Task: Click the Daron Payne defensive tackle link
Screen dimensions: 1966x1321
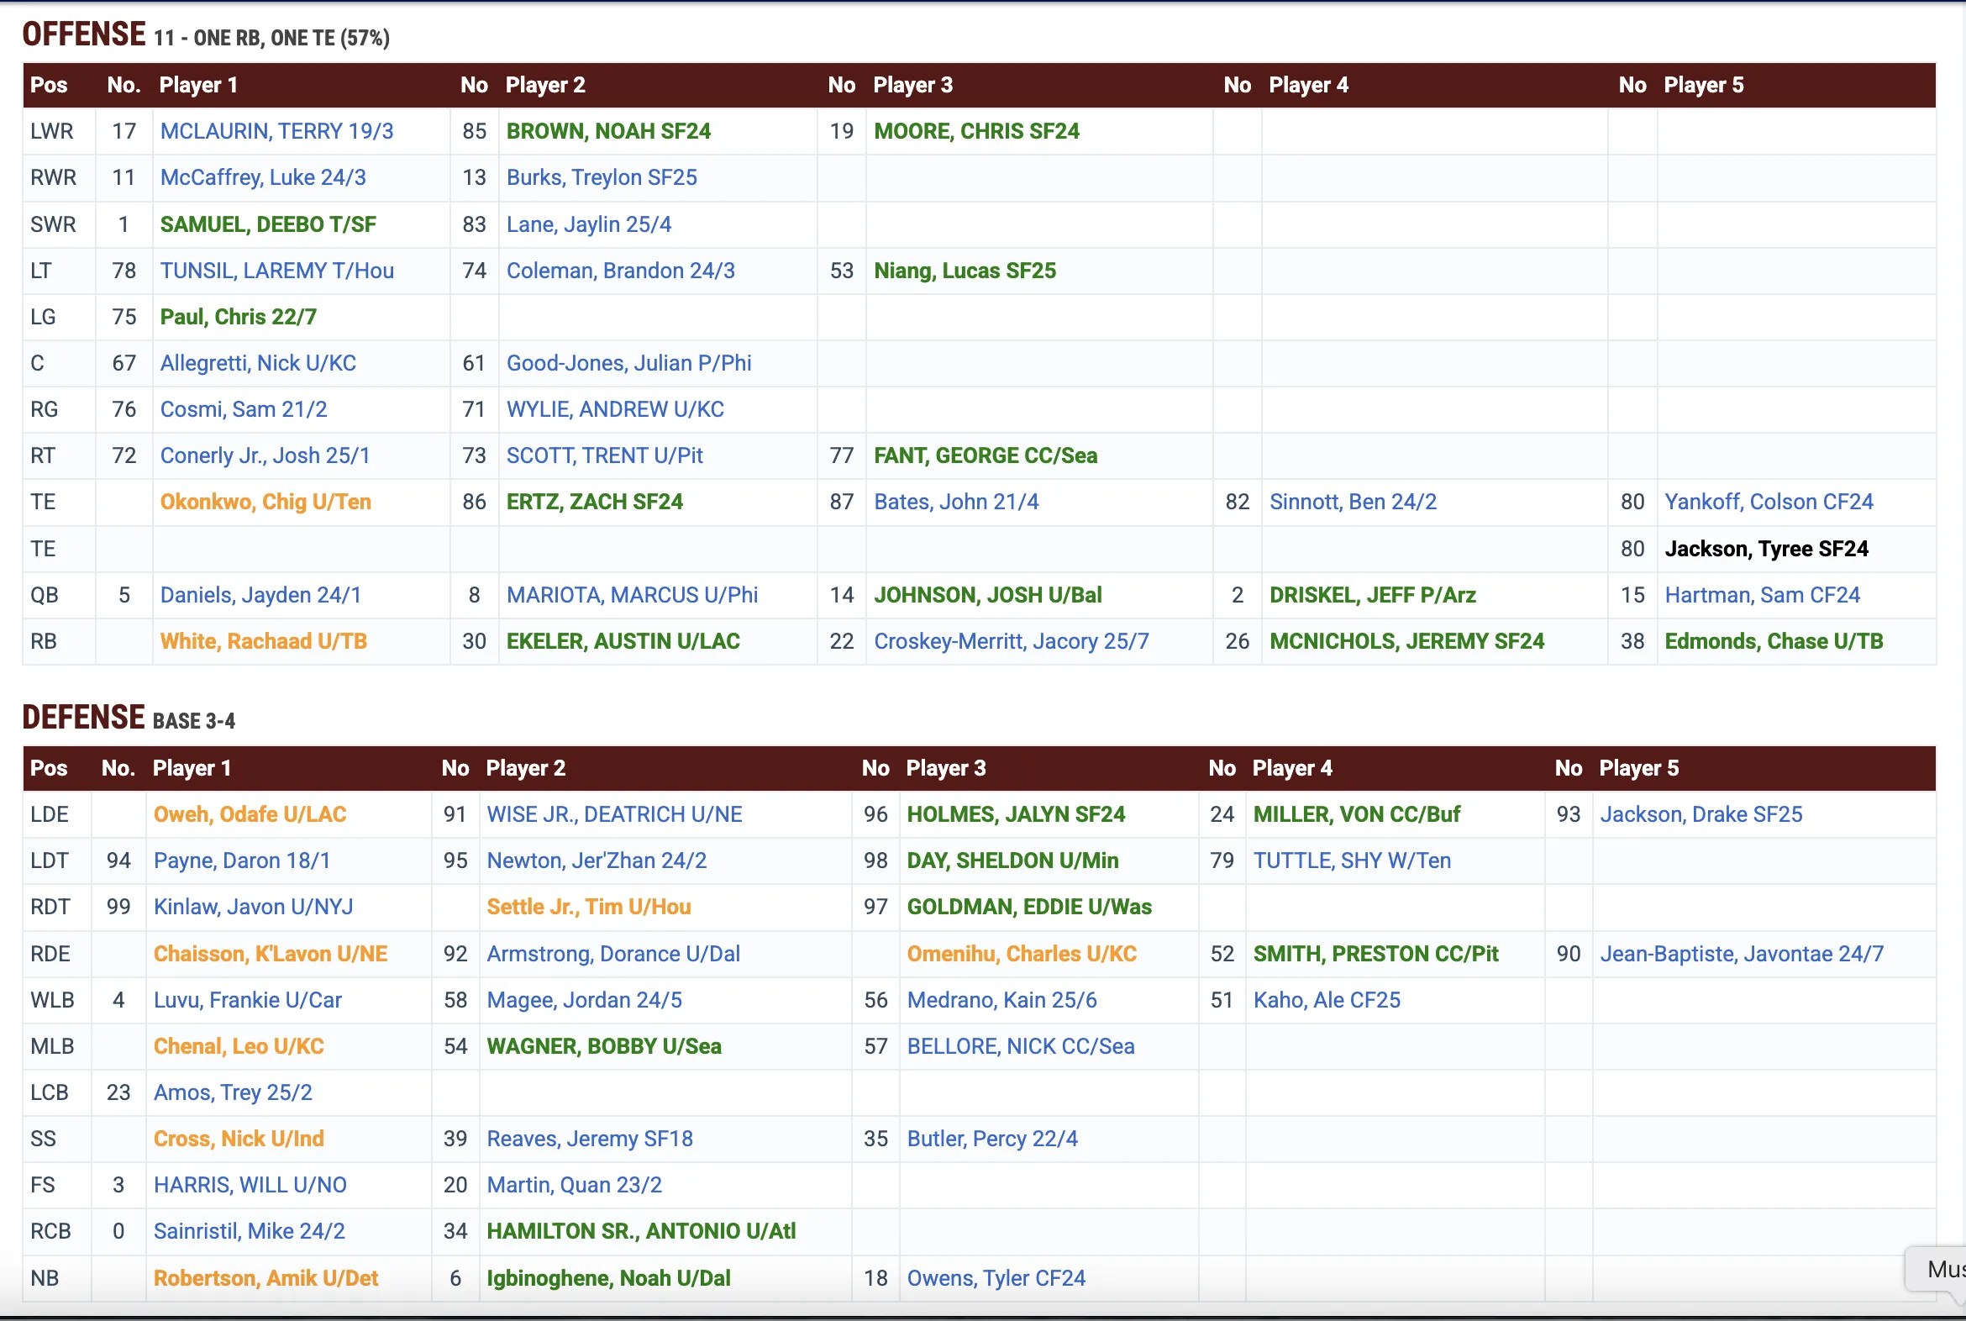Action: (x=242, y=860)
